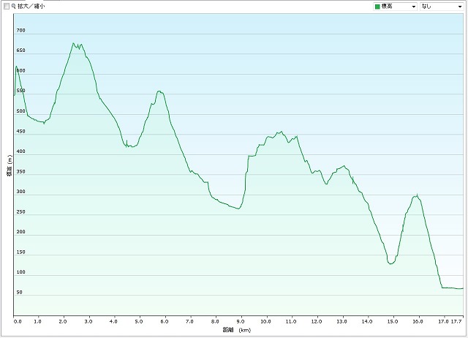Click the dip near 4.5 km
Image resolution: width=468 pixels, height=338 pixels.
click(x=127, y=146)
